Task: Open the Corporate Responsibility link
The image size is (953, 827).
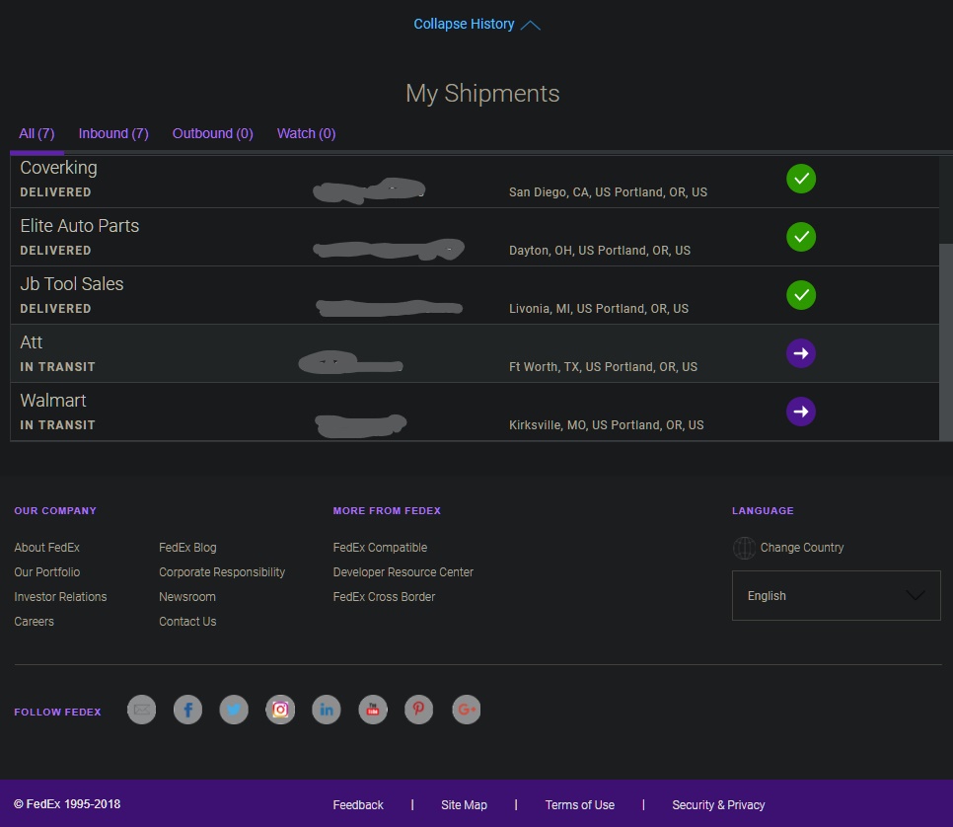Action: pyautogui.click(x=222, y=572)
